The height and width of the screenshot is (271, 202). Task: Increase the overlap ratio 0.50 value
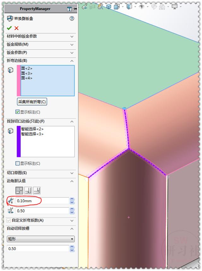click(72, 209)
